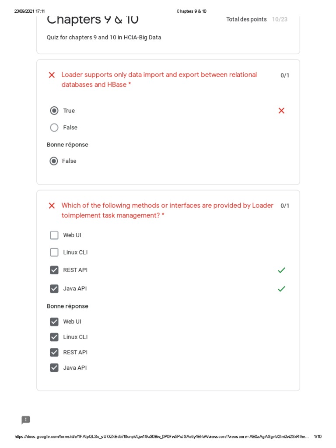Click the Chapters 9 & 10 quiz title

[x=93, y=20]
